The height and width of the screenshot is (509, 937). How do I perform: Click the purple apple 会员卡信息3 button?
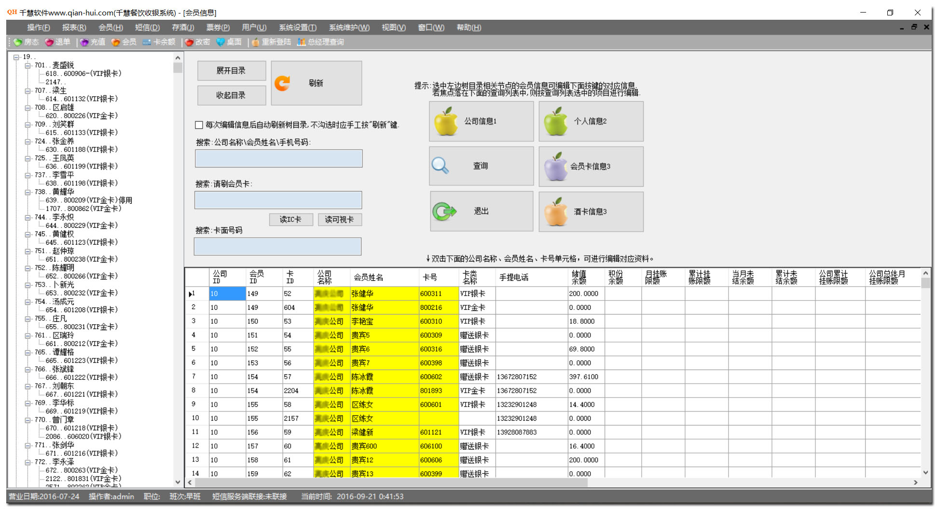(x=591, y=166)
